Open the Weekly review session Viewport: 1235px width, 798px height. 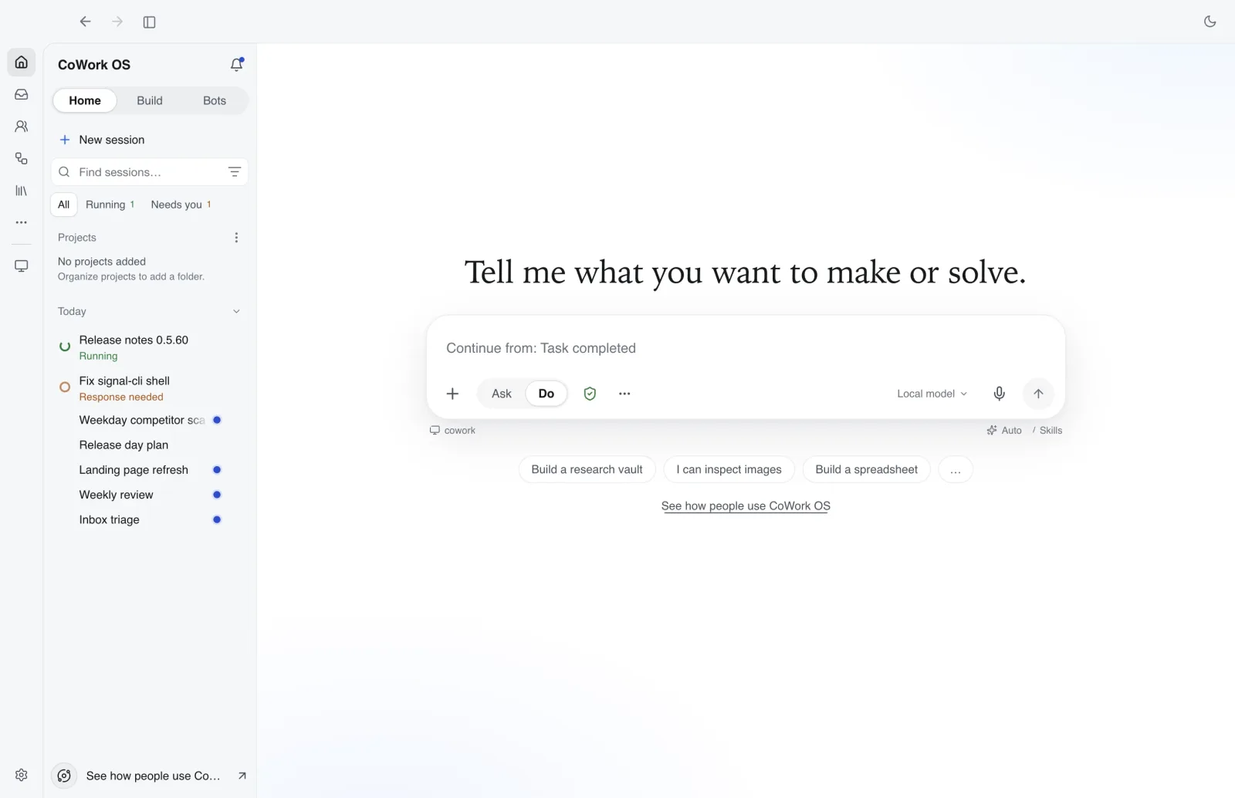pyautogui.click(x=150, y=495)
